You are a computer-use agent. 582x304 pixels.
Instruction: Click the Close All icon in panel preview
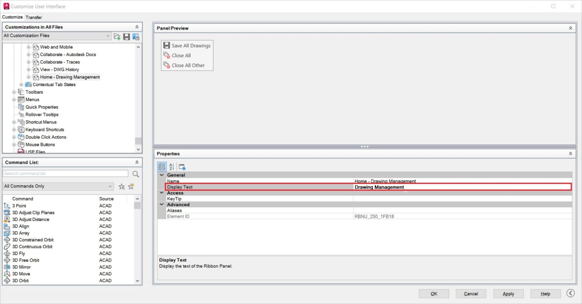(x=166, y=55)
